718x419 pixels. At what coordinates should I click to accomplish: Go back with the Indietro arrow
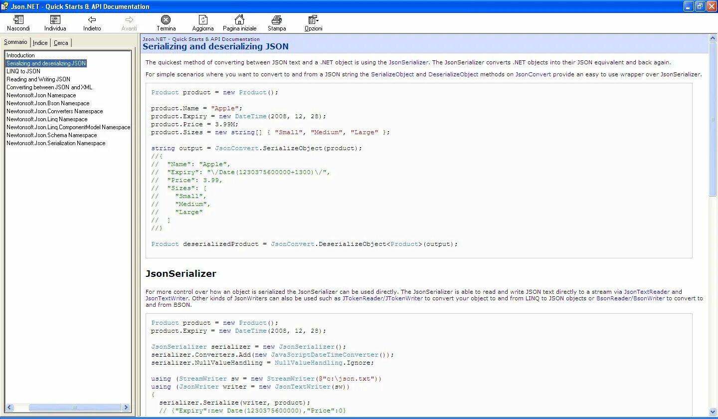point(92,20)
